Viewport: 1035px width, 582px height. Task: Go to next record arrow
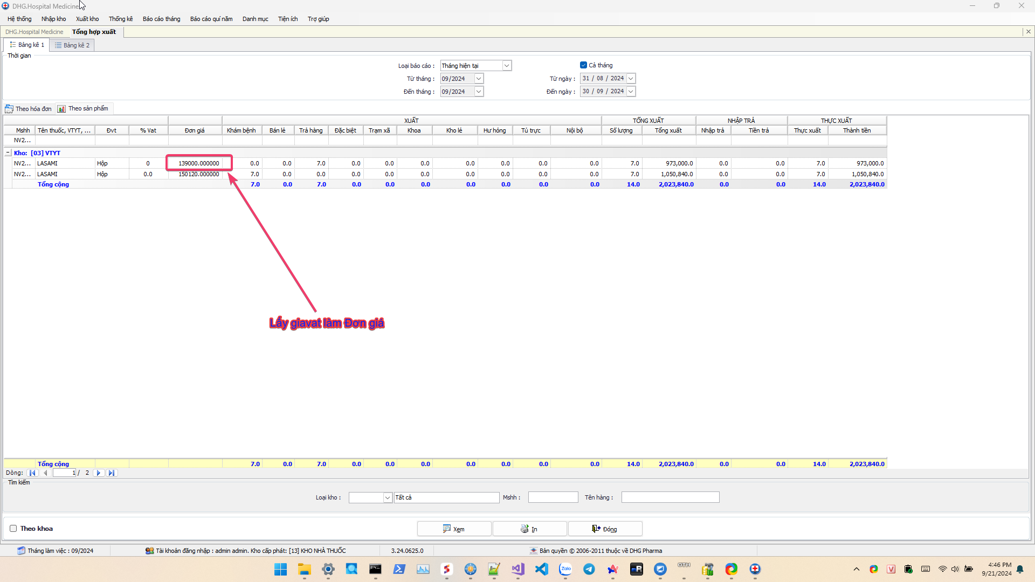99,473
